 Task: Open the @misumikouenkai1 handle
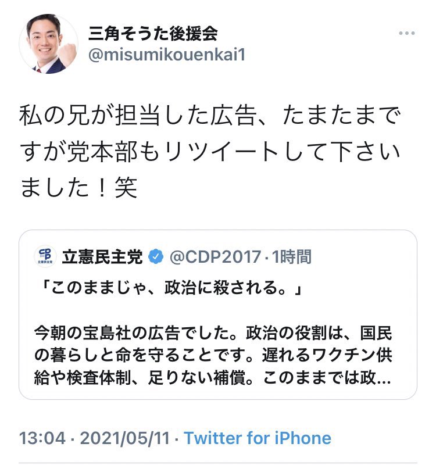[167, 55]
